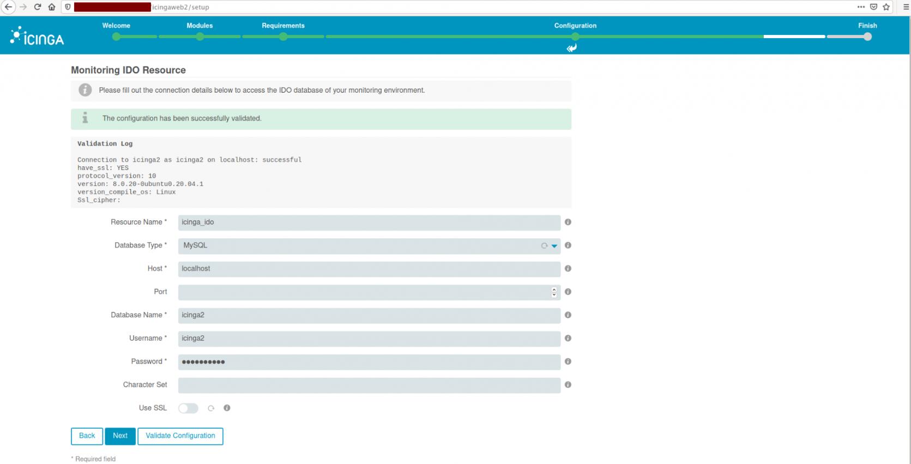The width and height of the screenshot is (911, 464).
Task: Reload the page with refresh icon
Action: (38, 7)
